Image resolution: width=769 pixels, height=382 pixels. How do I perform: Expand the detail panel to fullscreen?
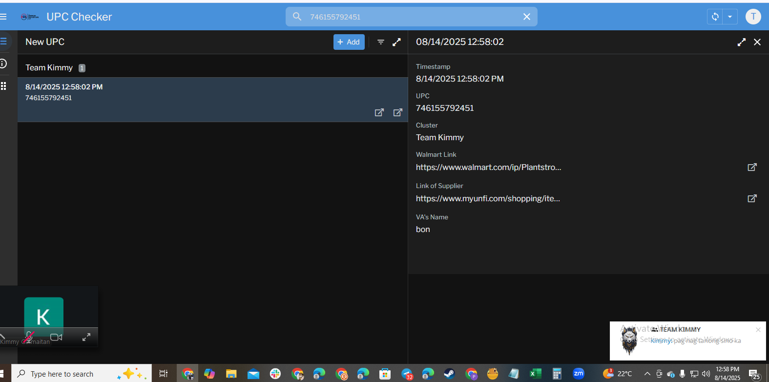pos(741,42)
